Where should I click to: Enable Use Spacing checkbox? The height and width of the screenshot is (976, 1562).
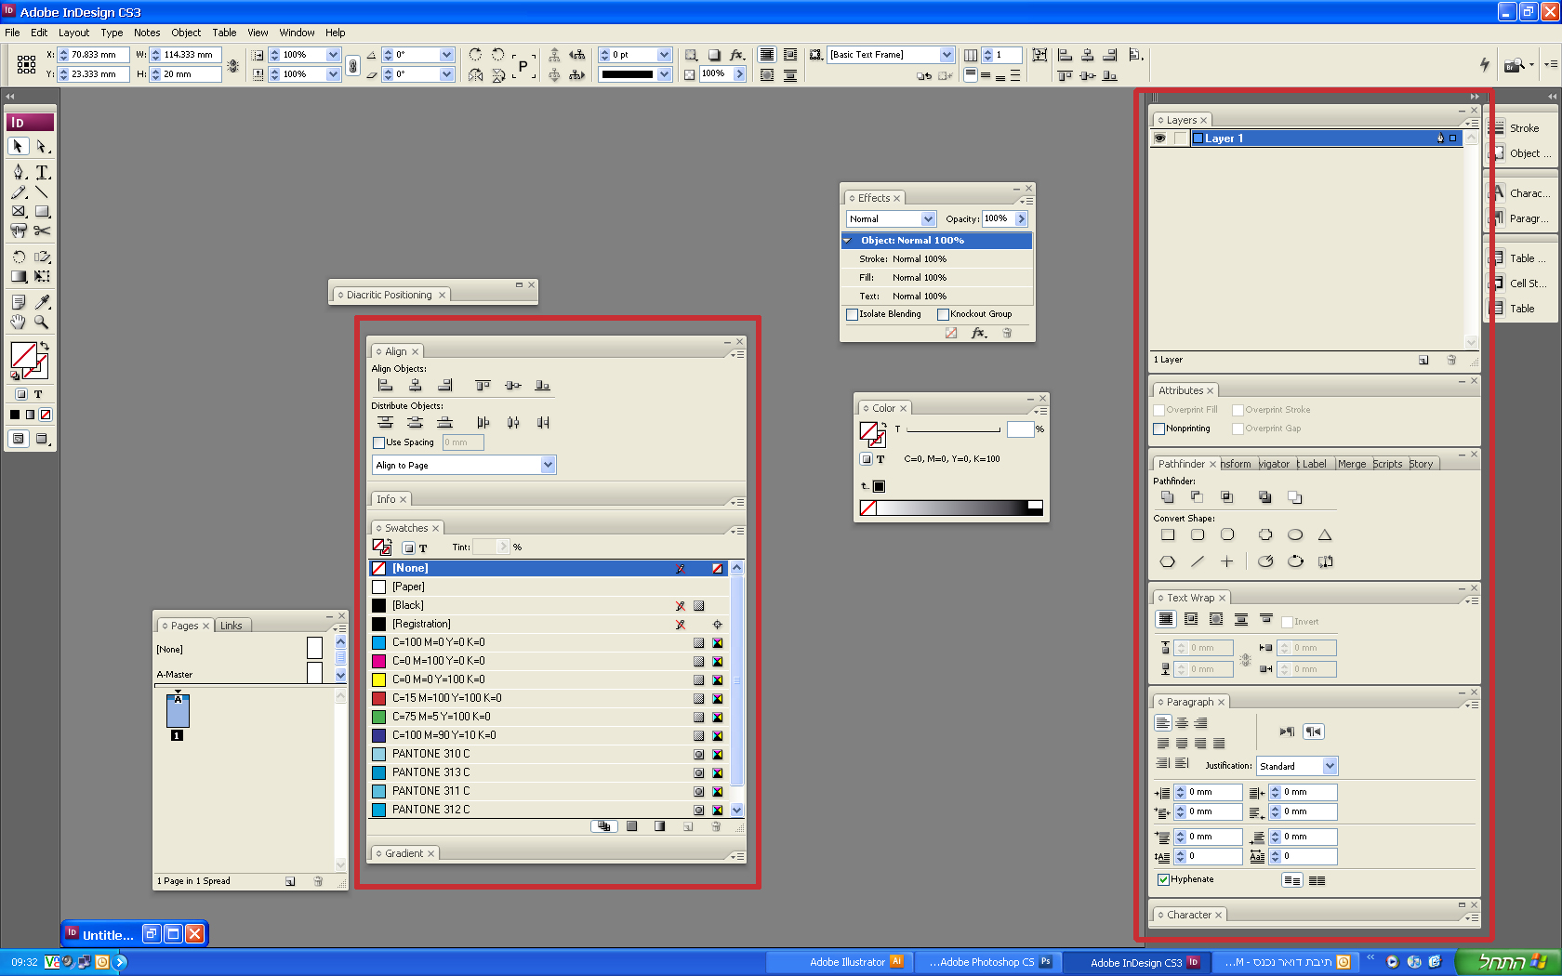click(x=378, y=442)
